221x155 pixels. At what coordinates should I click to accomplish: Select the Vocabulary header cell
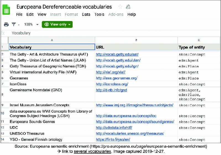52,47
